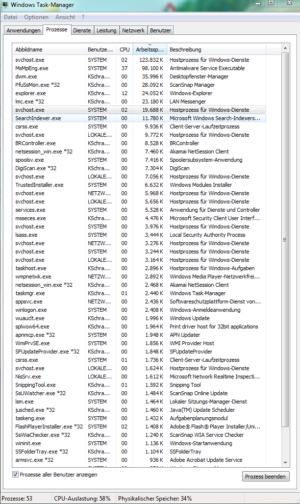Select winlogon.exe process
This screenshot has height=504, width=300.
coord(139,310)
